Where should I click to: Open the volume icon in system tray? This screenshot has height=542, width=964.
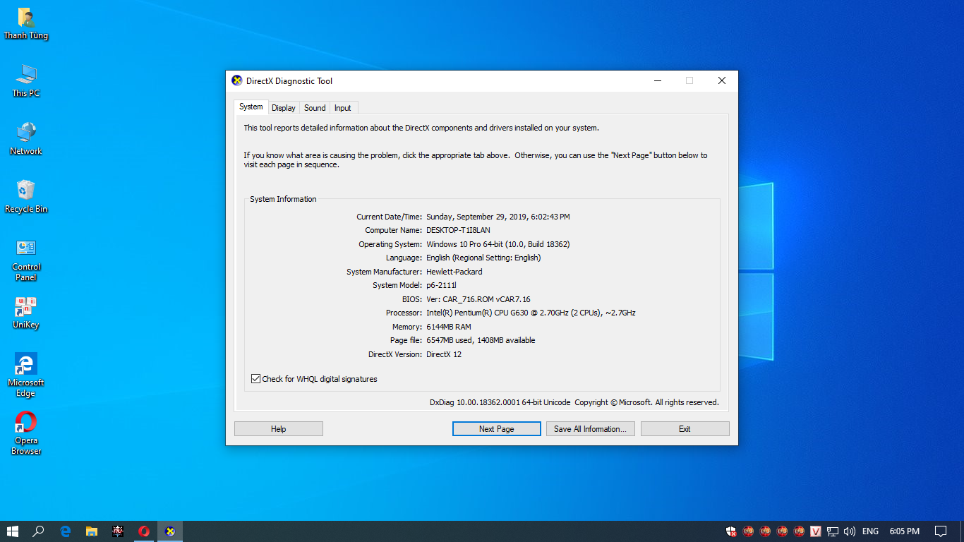(850, 531)
